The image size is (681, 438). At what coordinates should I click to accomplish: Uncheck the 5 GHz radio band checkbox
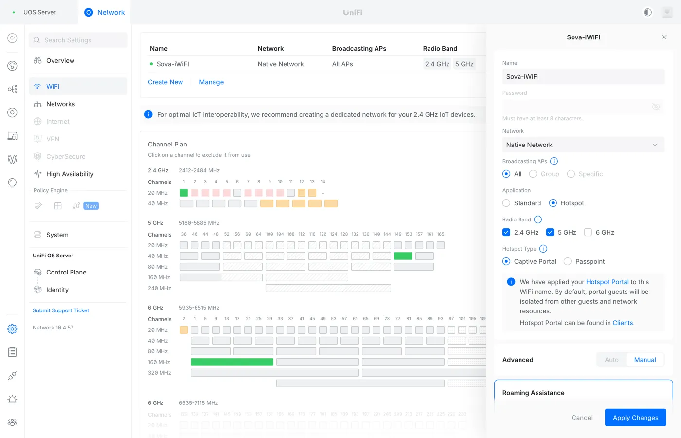click(x=550, y=232)
